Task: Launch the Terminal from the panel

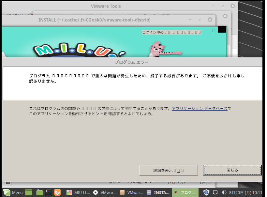Action: (x=49, y=192)
